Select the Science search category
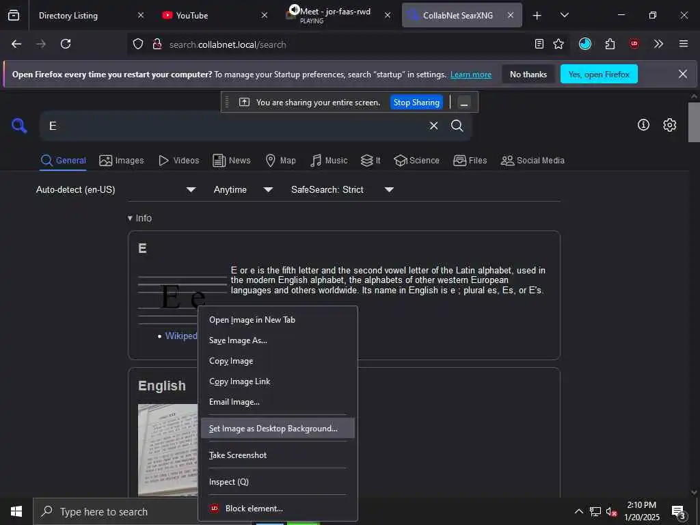700x525 pixels. pyautogui.click(x=416, y=161)
